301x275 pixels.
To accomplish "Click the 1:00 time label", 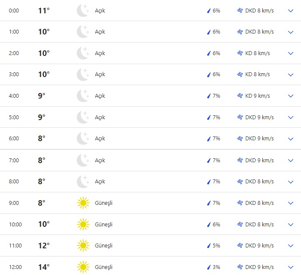I will (14, 32).
